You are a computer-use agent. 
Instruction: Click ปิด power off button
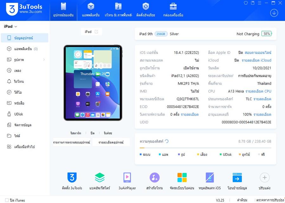click(93, 133)
